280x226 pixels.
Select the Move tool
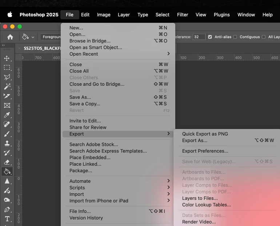pos(7,58)
